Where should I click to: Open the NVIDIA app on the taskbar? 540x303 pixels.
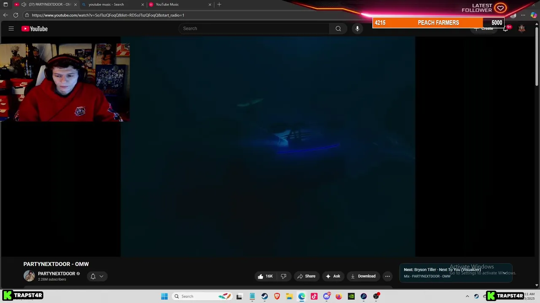[351, 296]
